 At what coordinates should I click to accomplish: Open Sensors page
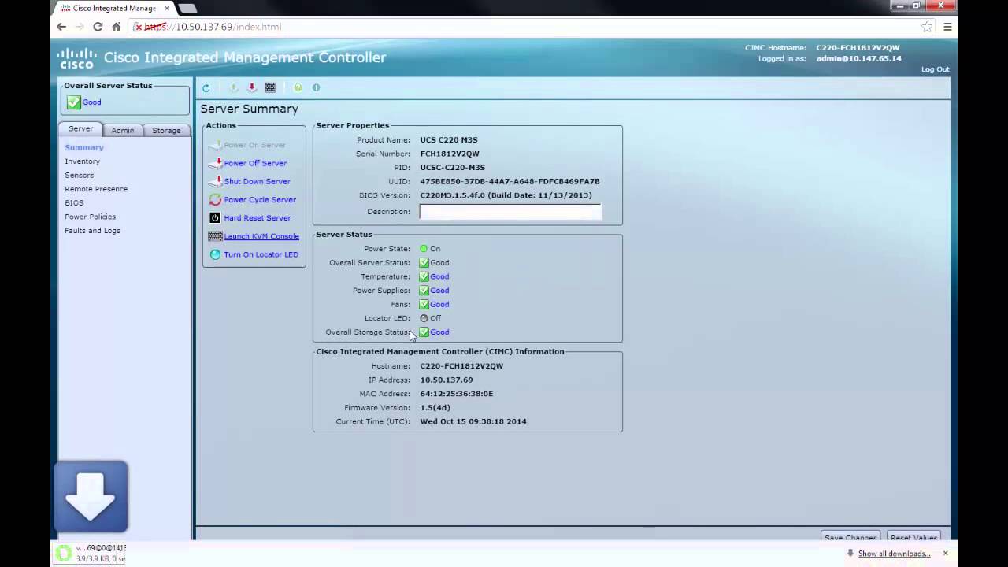(79, 175)
